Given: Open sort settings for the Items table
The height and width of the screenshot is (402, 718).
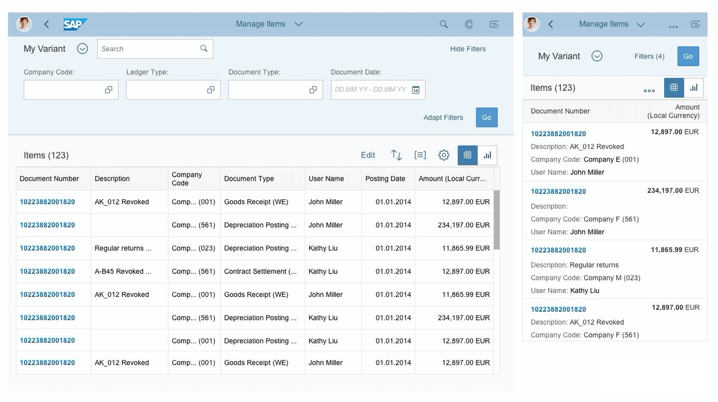Looking at the screenshot, I should click(396, 155).
